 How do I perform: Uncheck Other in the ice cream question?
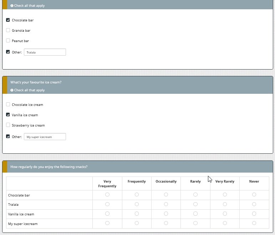[8, 137]
